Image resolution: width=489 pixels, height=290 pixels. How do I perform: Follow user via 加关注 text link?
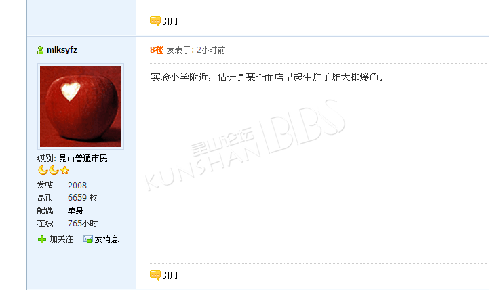(61, 239)
